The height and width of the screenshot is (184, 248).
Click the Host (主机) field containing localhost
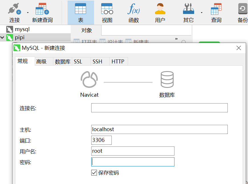point(159,129)
